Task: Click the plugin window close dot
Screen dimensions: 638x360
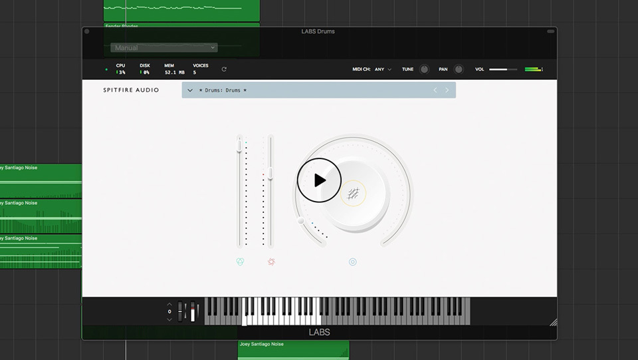Action: 86,31
